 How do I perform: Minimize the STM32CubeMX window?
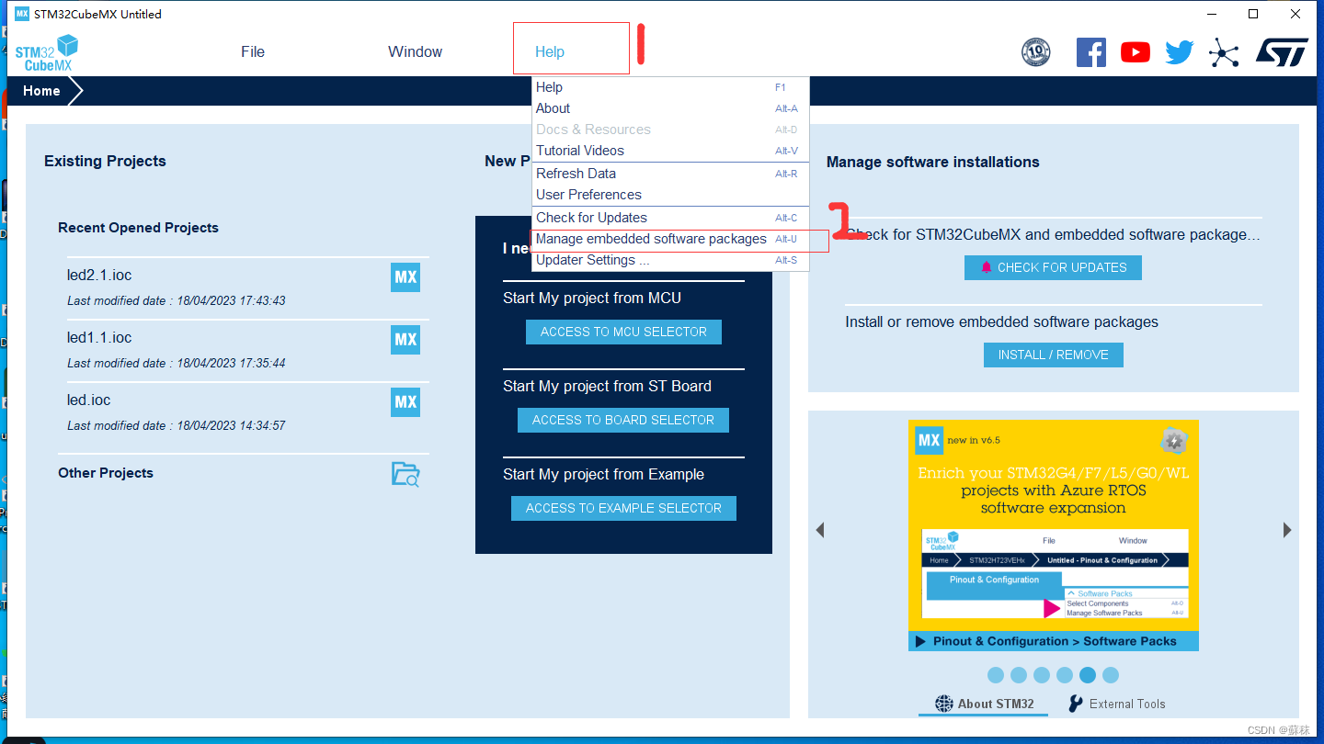tap(1211, 14)
